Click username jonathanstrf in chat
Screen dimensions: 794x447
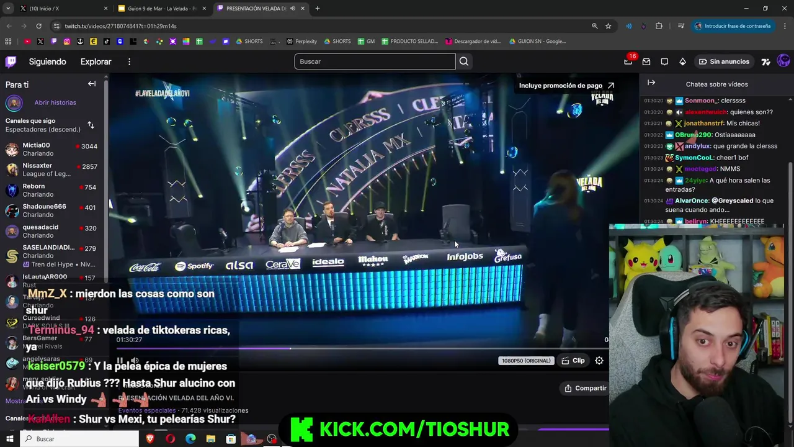click(x=703, y=124)
